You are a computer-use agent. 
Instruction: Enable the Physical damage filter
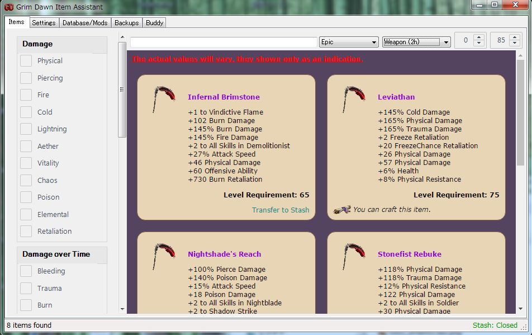[x=26, y=61]
